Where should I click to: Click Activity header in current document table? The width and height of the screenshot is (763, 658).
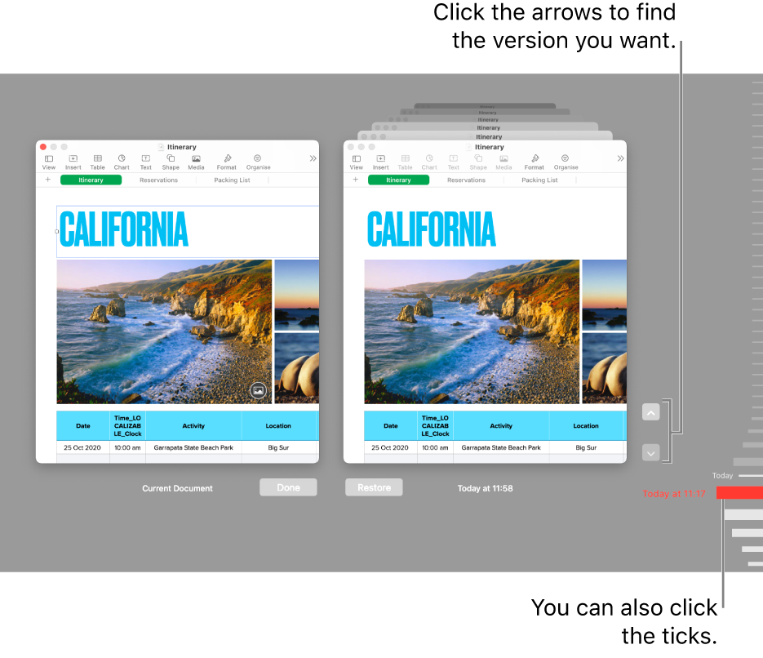tap(193, 426)
